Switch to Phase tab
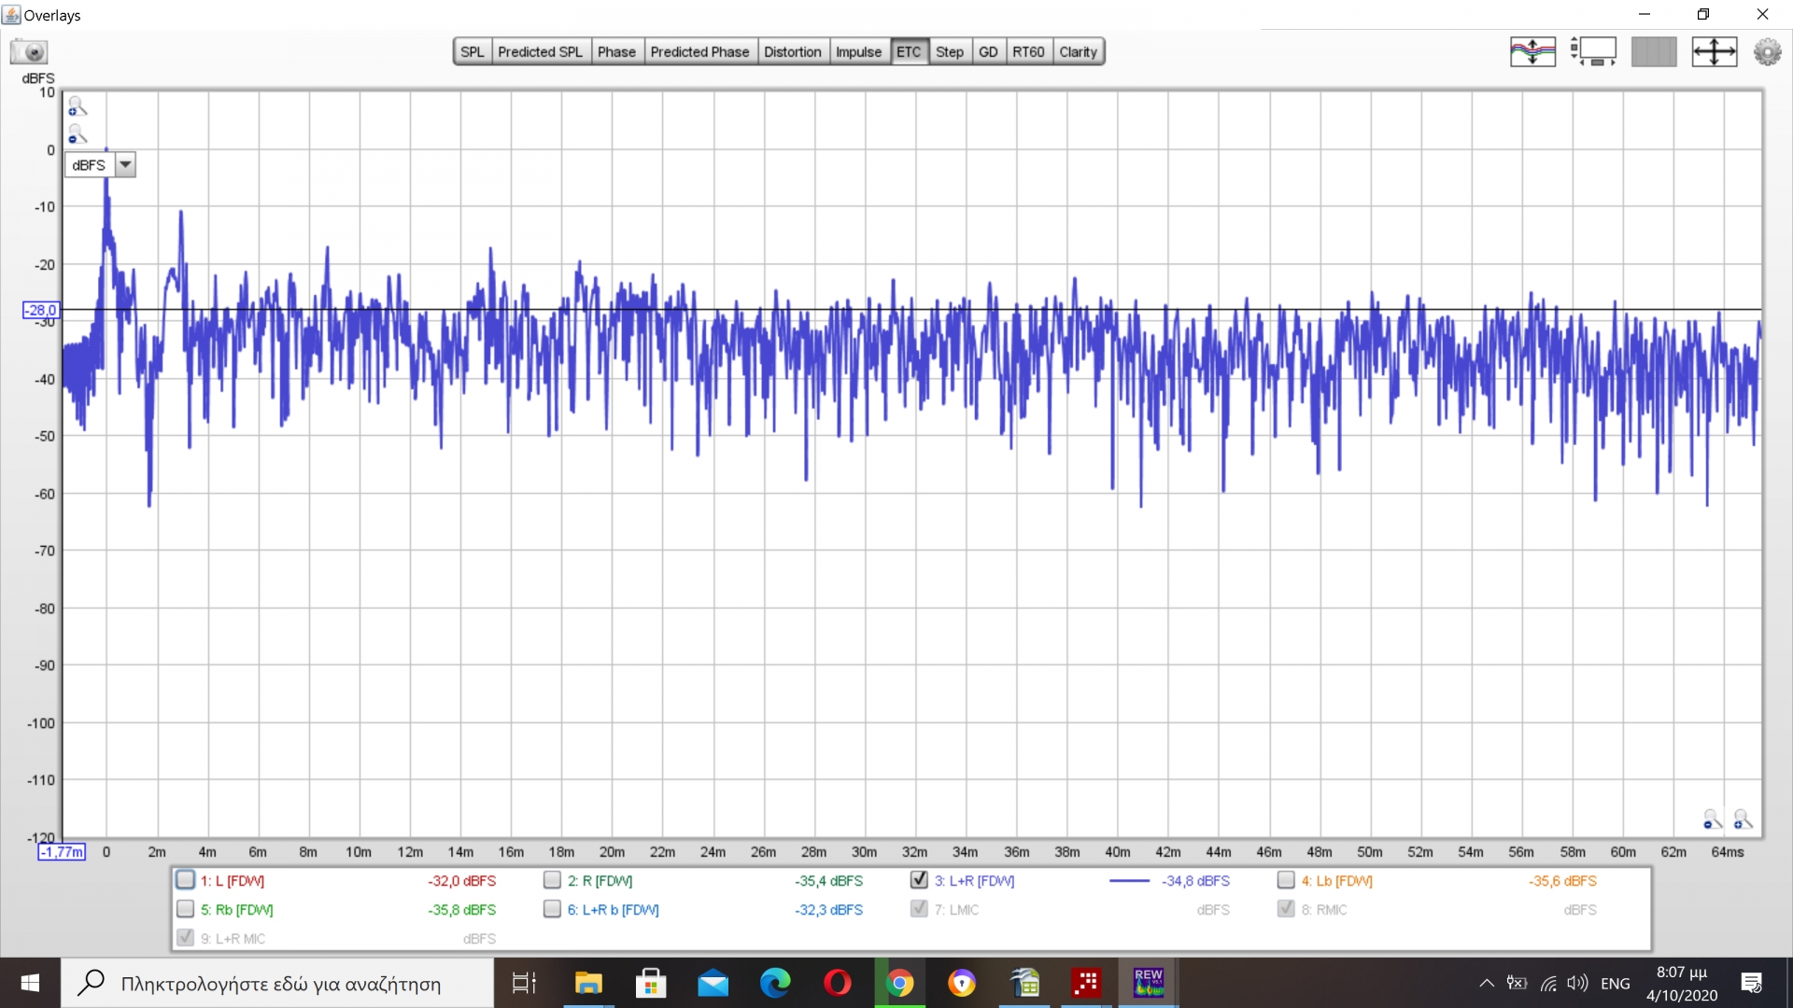Screen dimensions: 1793x1008 pos(616,52)
